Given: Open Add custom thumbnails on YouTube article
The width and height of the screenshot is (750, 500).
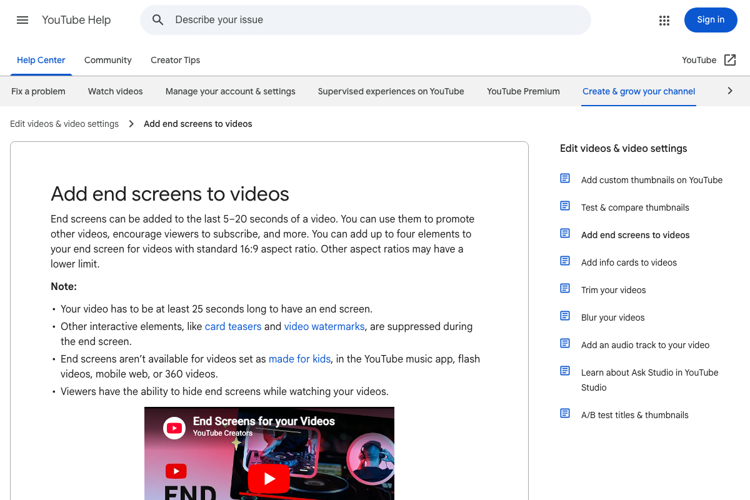Looking at the screenshot, I should [x=652, y=180].
